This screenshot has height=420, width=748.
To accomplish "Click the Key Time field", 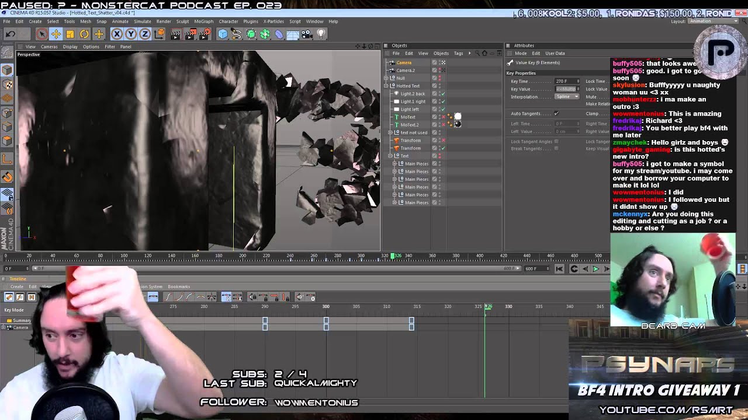I will click(x=567, y=81).
